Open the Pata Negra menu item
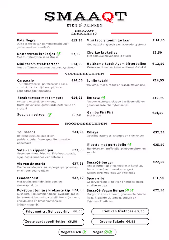Image resolution: width=169 pixels, height=240 pixels. pos(26,40)
